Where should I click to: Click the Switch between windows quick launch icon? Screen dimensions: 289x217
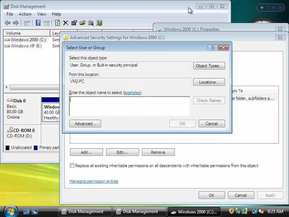pos(35,212)
